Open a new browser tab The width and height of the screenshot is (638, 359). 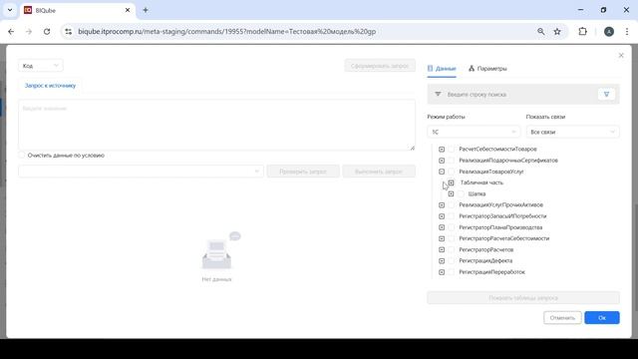146,10
